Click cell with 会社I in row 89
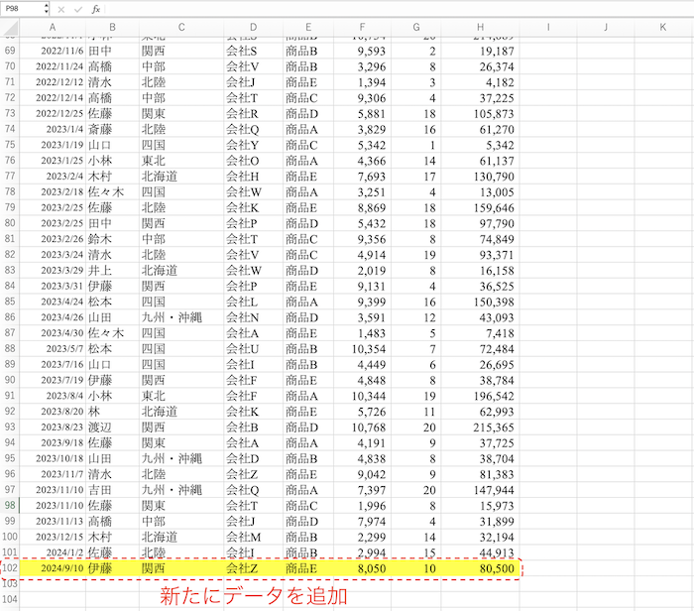The width and height of the screenshot is (694, 611). tap(253, 364)
